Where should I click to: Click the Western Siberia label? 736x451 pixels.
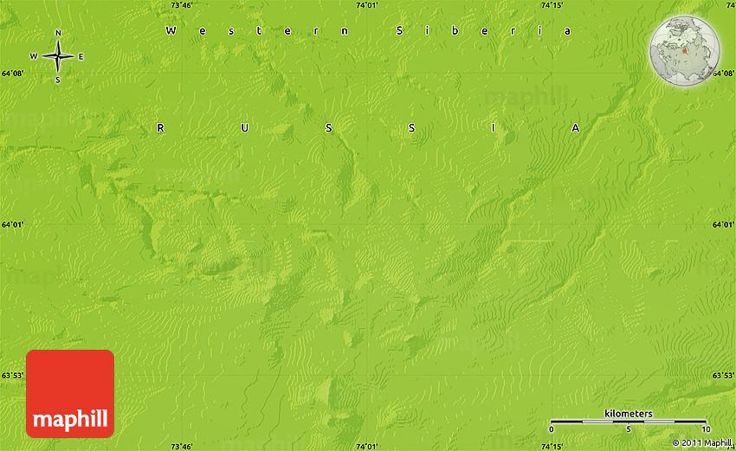click(369, 31)
